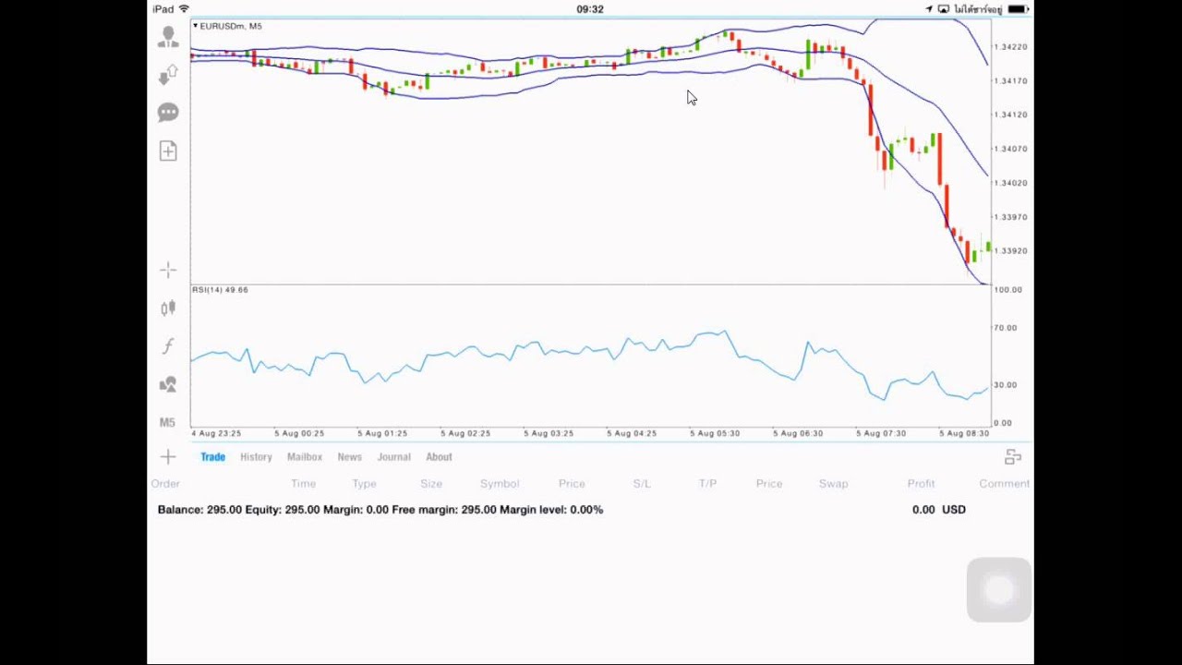Sort by the S/L column header

tap(642, 484)
